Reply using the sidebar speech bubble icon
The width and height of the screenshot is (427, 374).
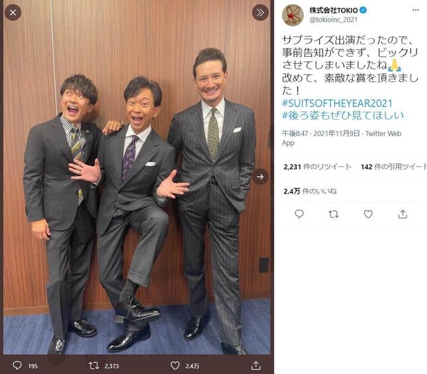(299, 214)
